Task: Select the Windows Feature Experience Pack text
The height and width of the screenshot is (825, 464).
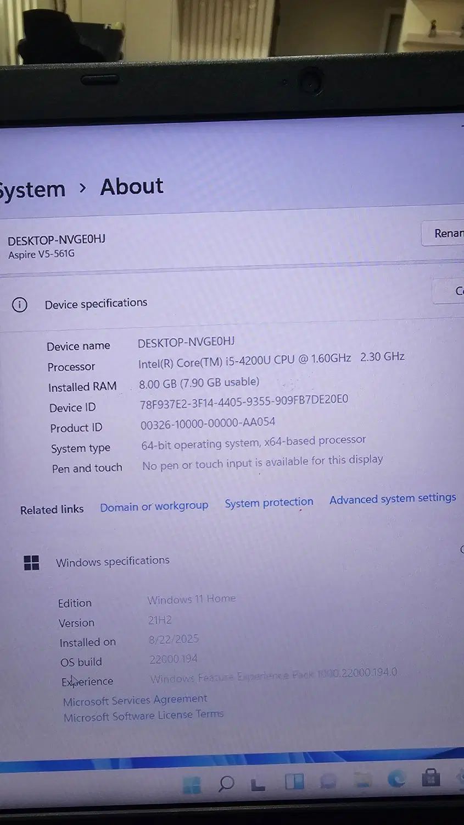Action: pyautogui.click(x=273, y=676)
